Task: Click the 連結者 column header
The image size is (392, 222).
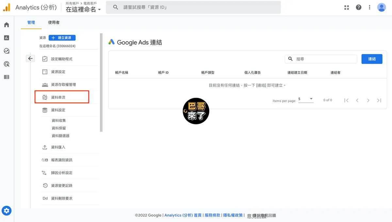Action: click(x=335, y=73)
